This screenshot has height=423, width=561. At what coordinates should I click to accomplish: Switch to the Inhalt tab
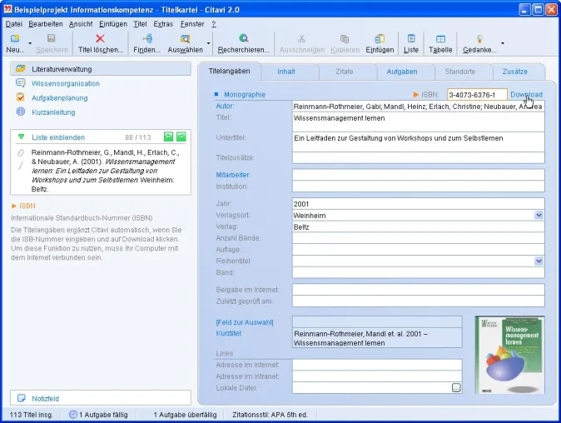pyautogui.click(x=285, y=72)
